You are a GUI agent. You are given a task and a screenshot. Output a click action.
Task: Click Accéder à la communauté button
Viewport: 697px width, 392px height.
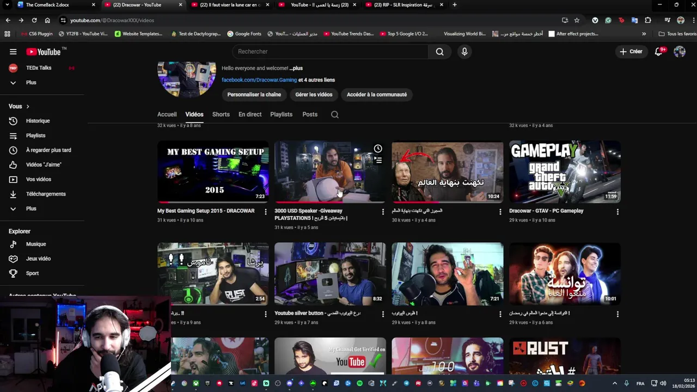377,95
